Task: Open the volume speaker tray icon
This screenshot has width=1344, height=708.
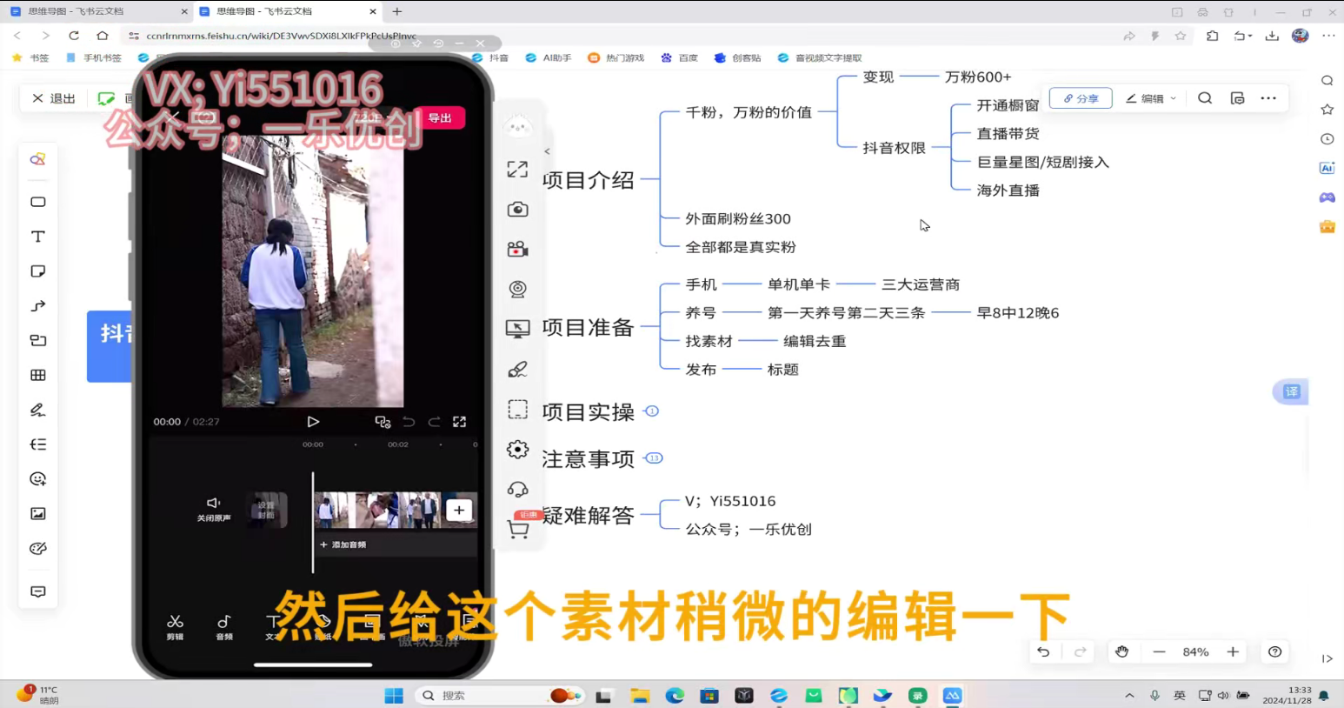Action: [1223, 695]
